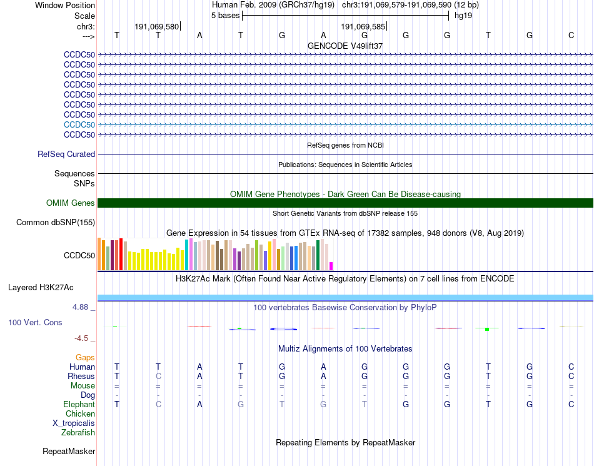Select the dark green OMIM gene bar

tap(345, 203)
